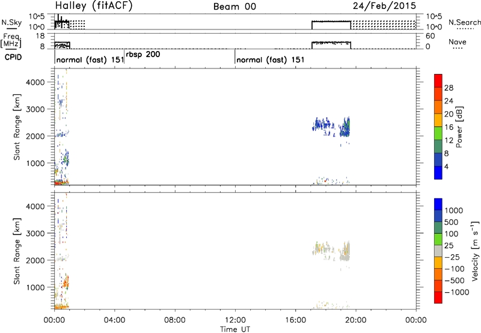481x333 pixels.
Task: Select 'normal (fast) 151' entry starting at 12:00
Action: pyautogui.click(x=270, y=60)
